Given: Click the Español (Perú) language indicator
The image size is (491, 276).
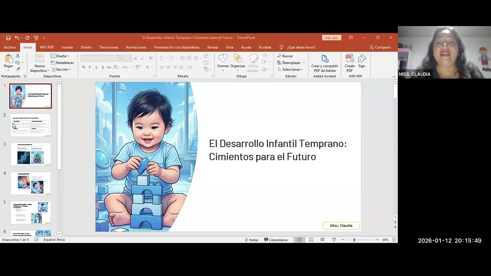Looking at the screenshot, I should click(x=54, y=240).
